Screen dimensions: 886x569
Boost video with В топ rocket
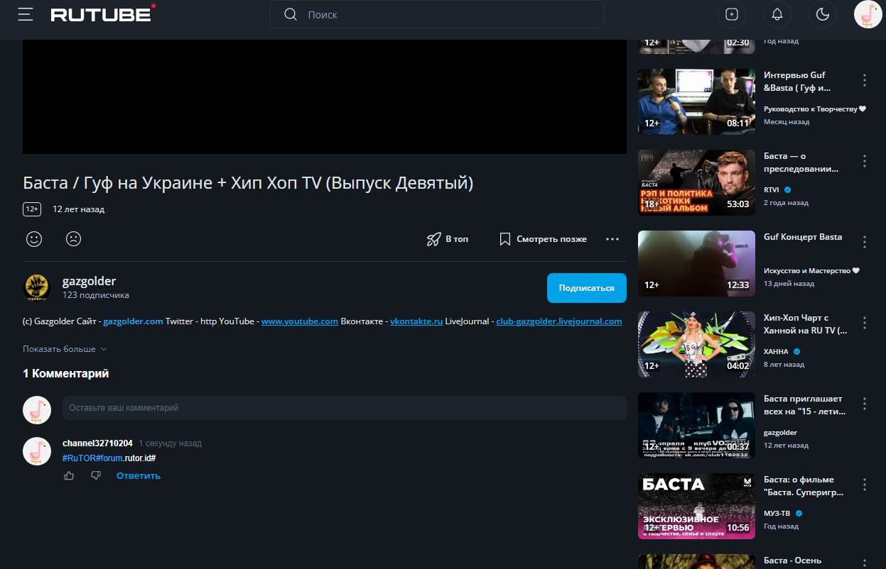click(448, 239)
